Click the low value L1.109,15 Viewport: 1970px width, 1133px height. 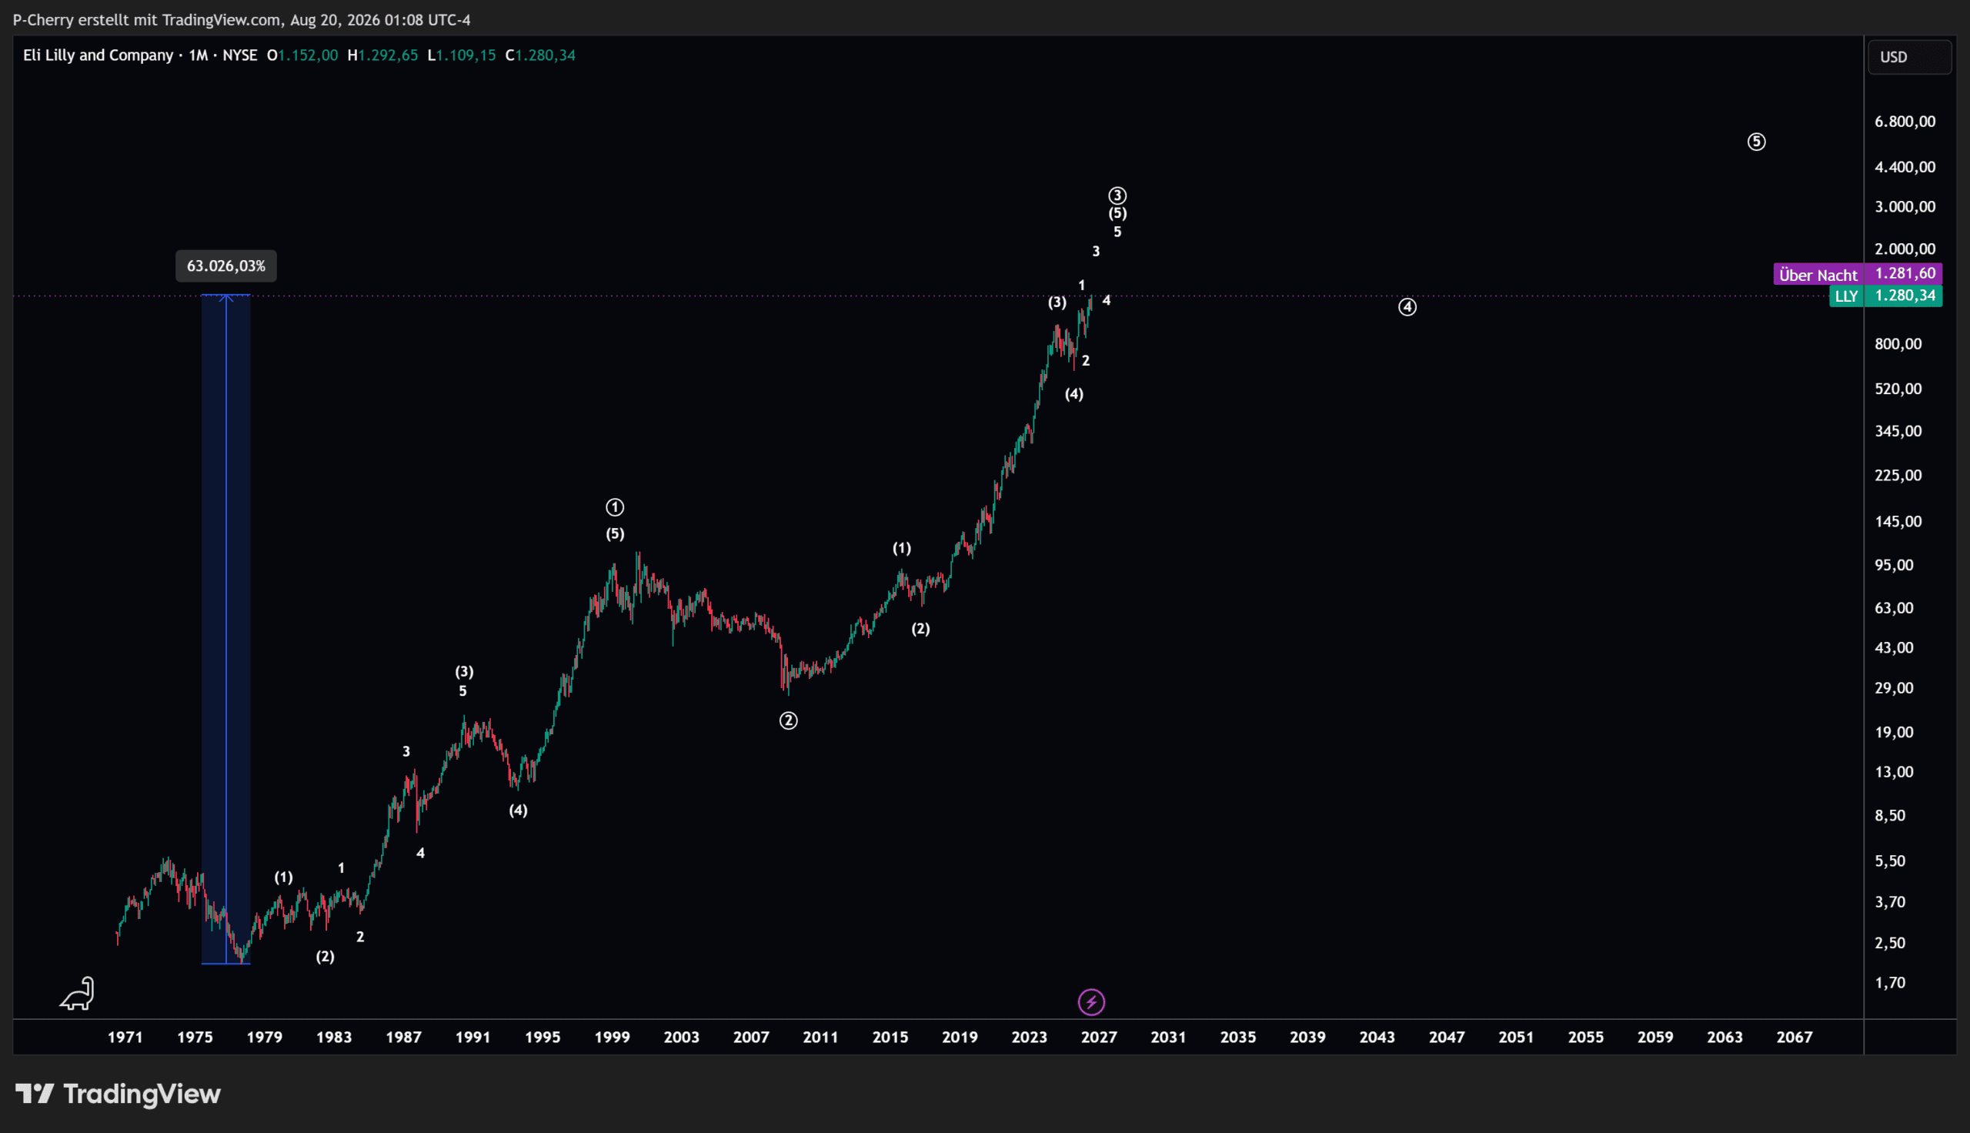[x=462, y=55]
